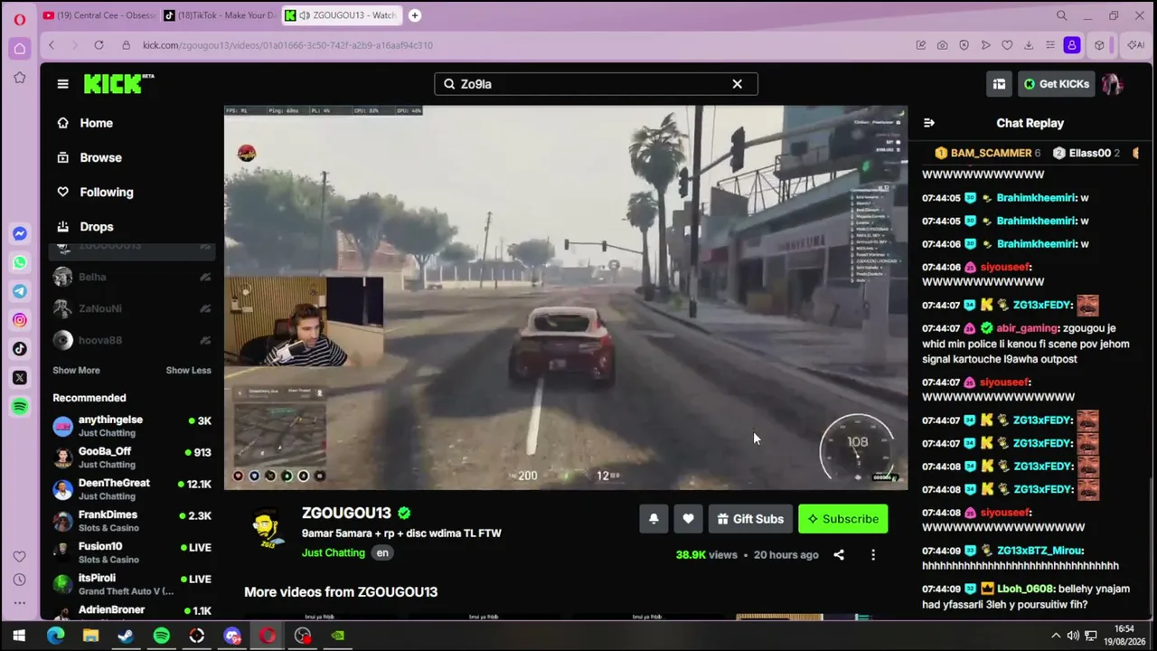Open Telegram in the Opera sidebar
This screenshot has height=651, width=1157.
[20, 291]
